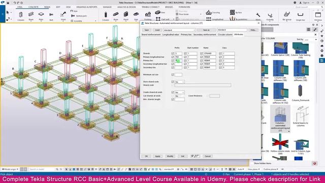Switch to Primary ties tab
Image resolution: width=325 pixels, height=183 pixels.
click(x=186, y=35)
